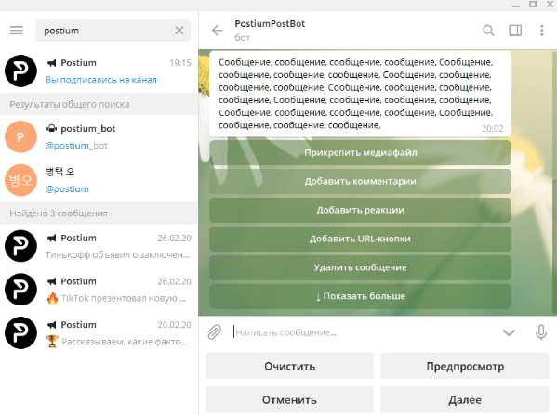
Task: Open the three-dot chat options menu
Action: tap(542, 31)
